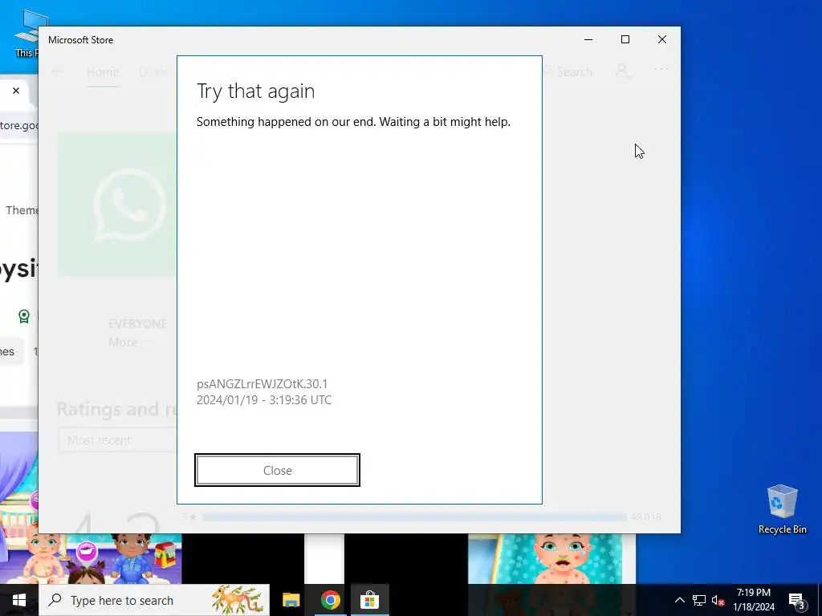Show hidden system tray icons
Viewport: 822px width, 616px height.
(679, 600)
